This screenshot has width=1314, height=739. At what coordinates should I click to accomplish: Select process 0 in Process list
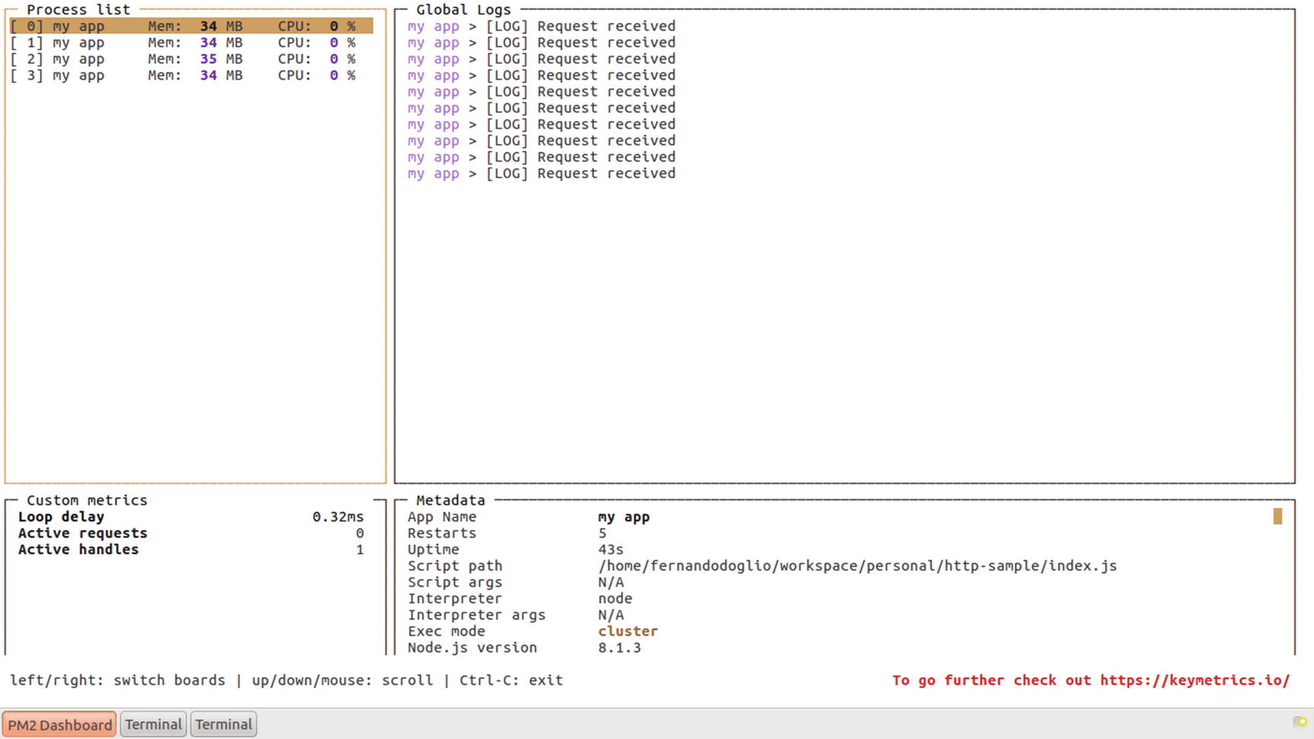190,26
